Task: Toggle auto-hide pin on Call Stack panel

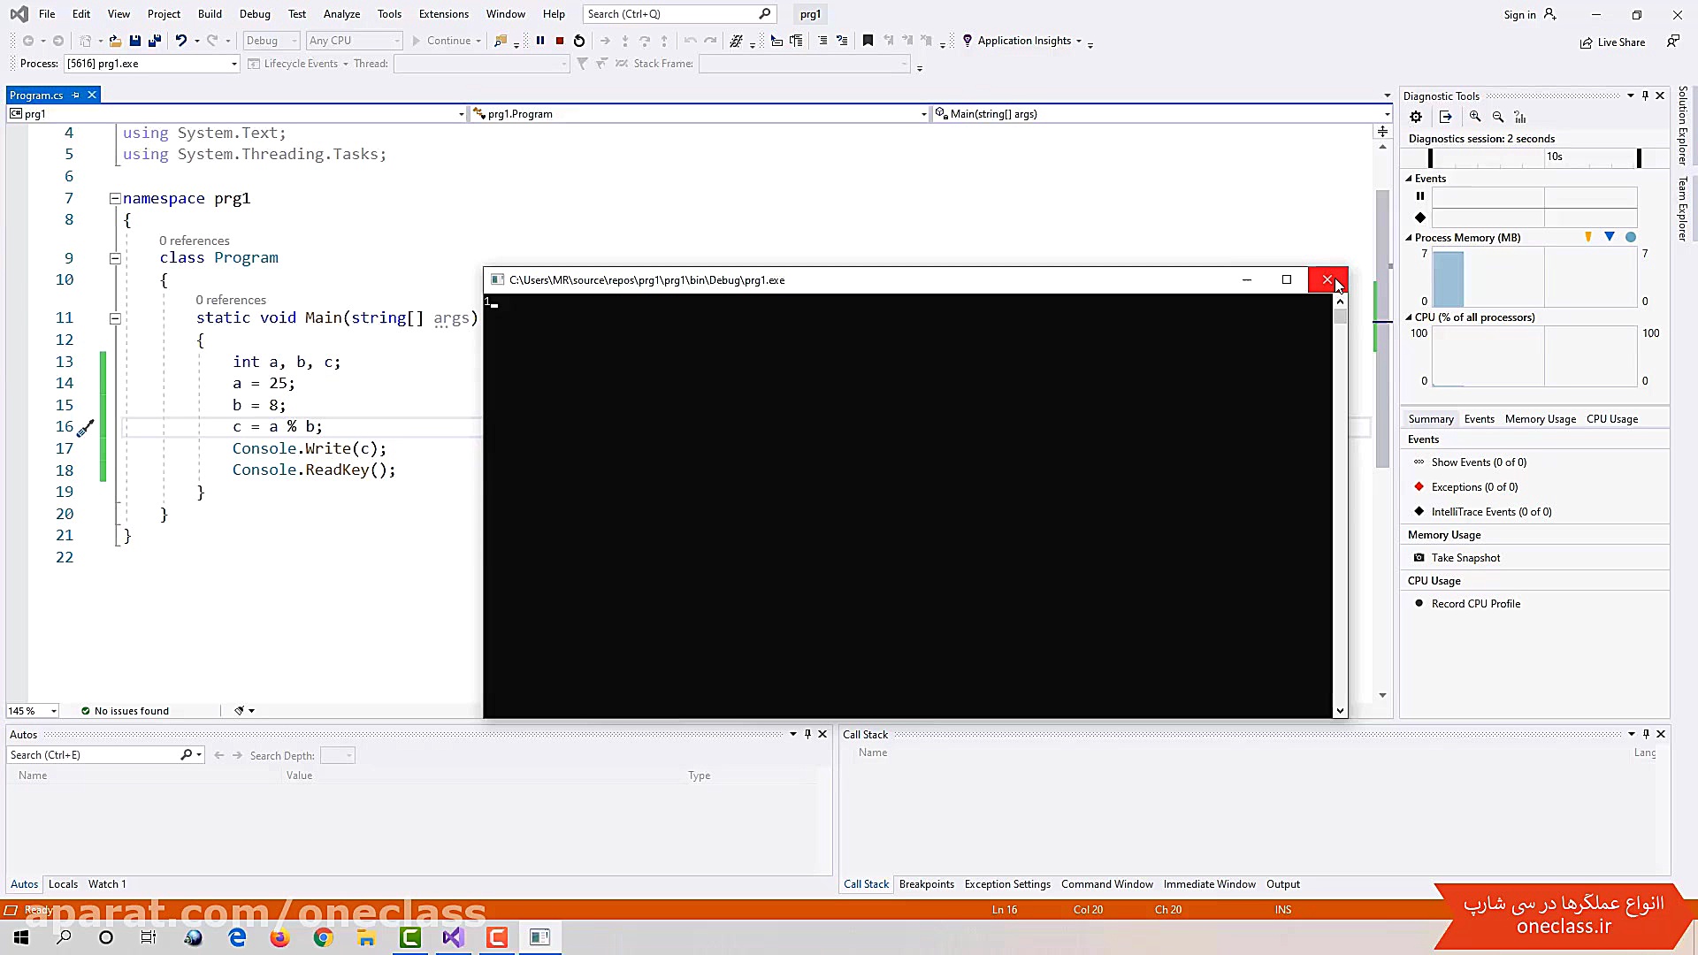Action: pos(1646,734)
